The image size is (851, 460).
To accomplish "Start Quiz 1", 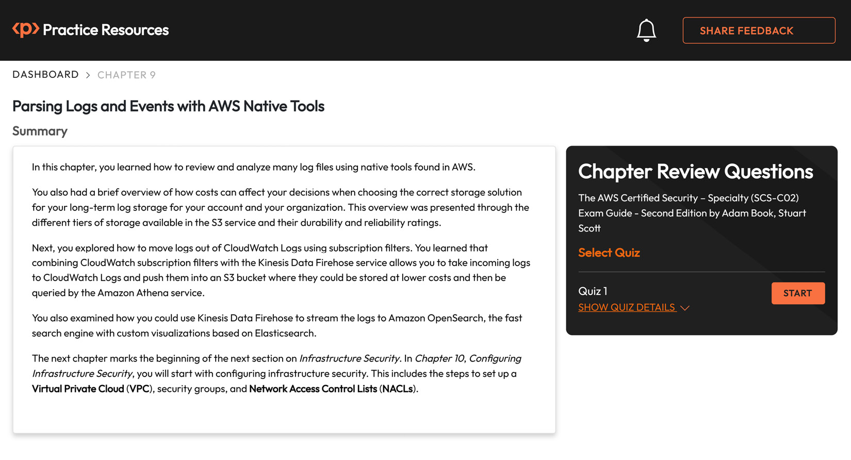I will coord(798,293).
